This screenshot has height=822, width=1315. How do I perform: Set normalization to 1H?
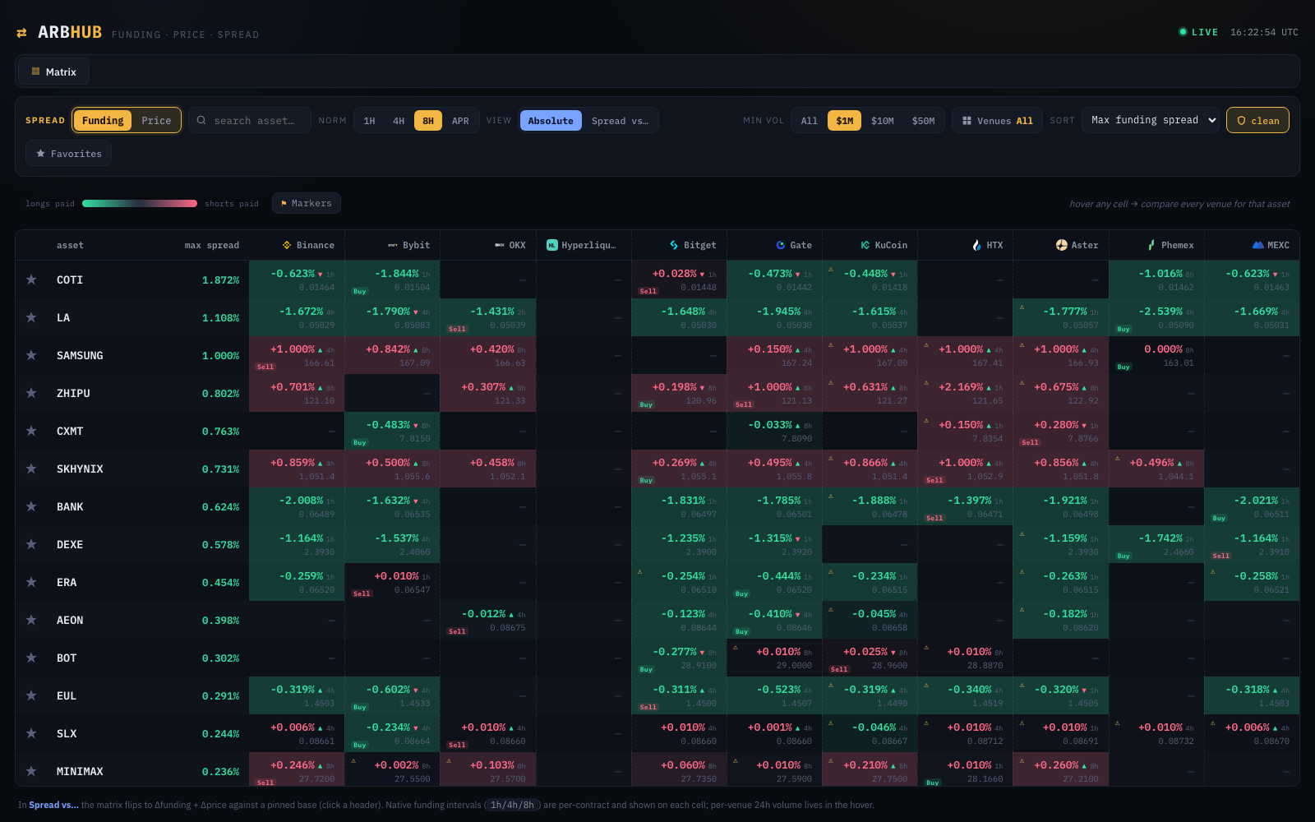coord(370,121)
